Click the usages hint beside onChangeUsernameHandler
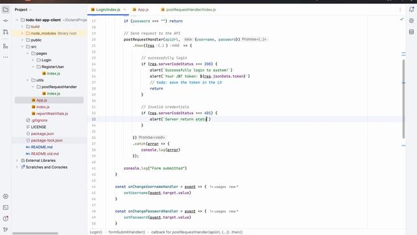 (x=218, y=187)
